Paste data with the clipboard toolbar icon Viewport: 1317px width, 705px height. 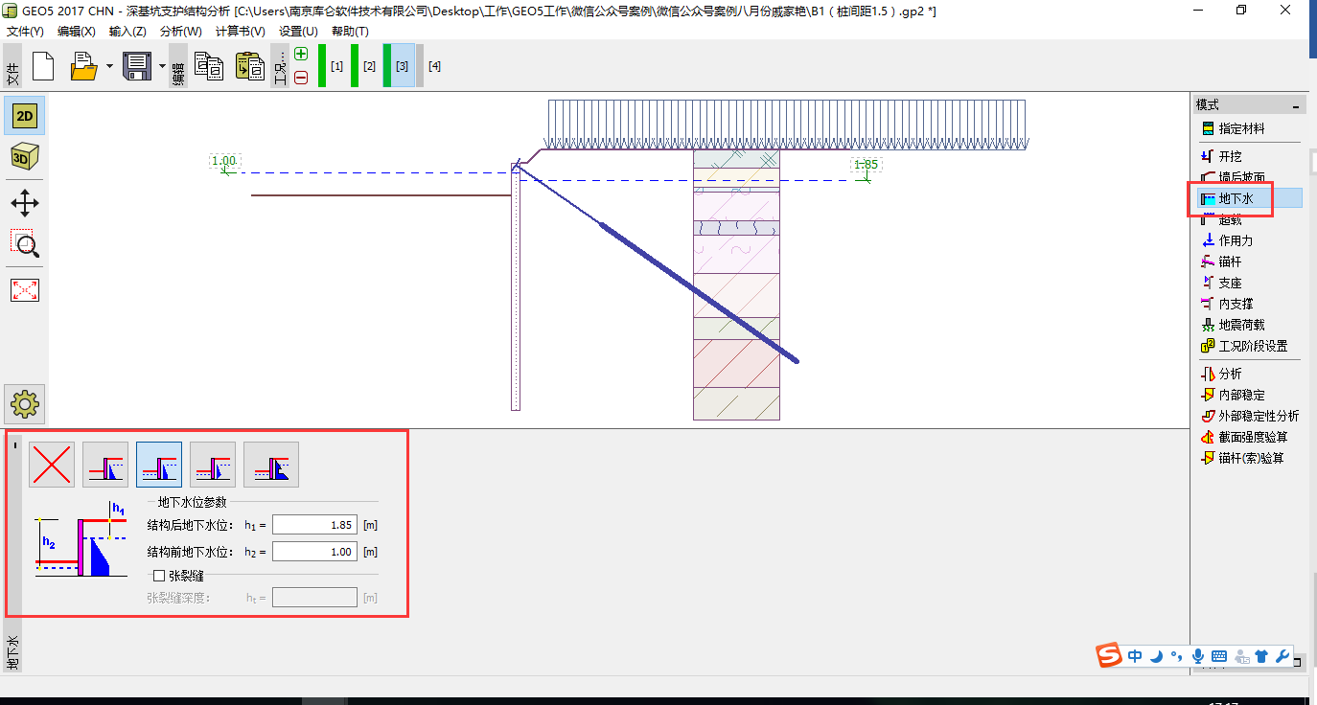tap(250, 66)
